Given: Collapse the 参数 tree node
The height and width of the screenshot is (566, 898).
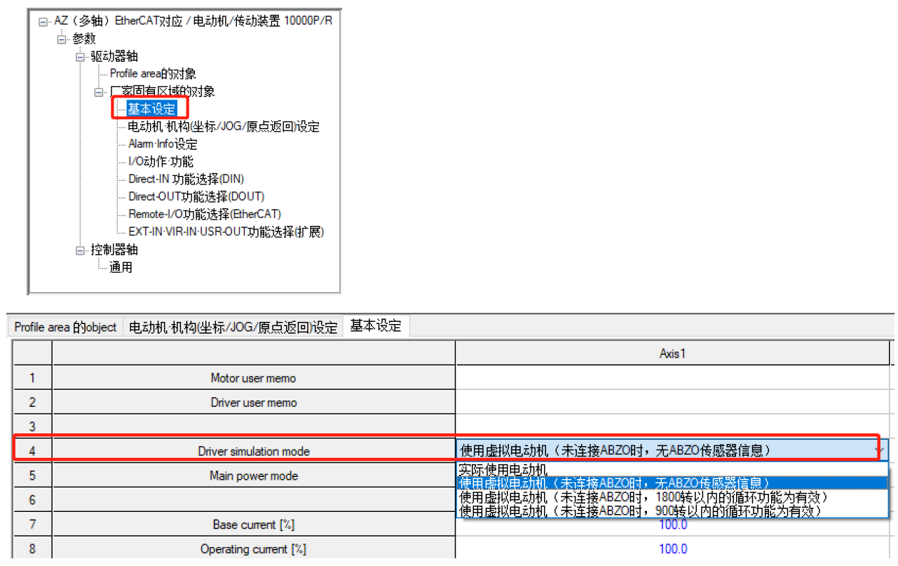Looking at the screenshot, I should click(x=61, y=39).
